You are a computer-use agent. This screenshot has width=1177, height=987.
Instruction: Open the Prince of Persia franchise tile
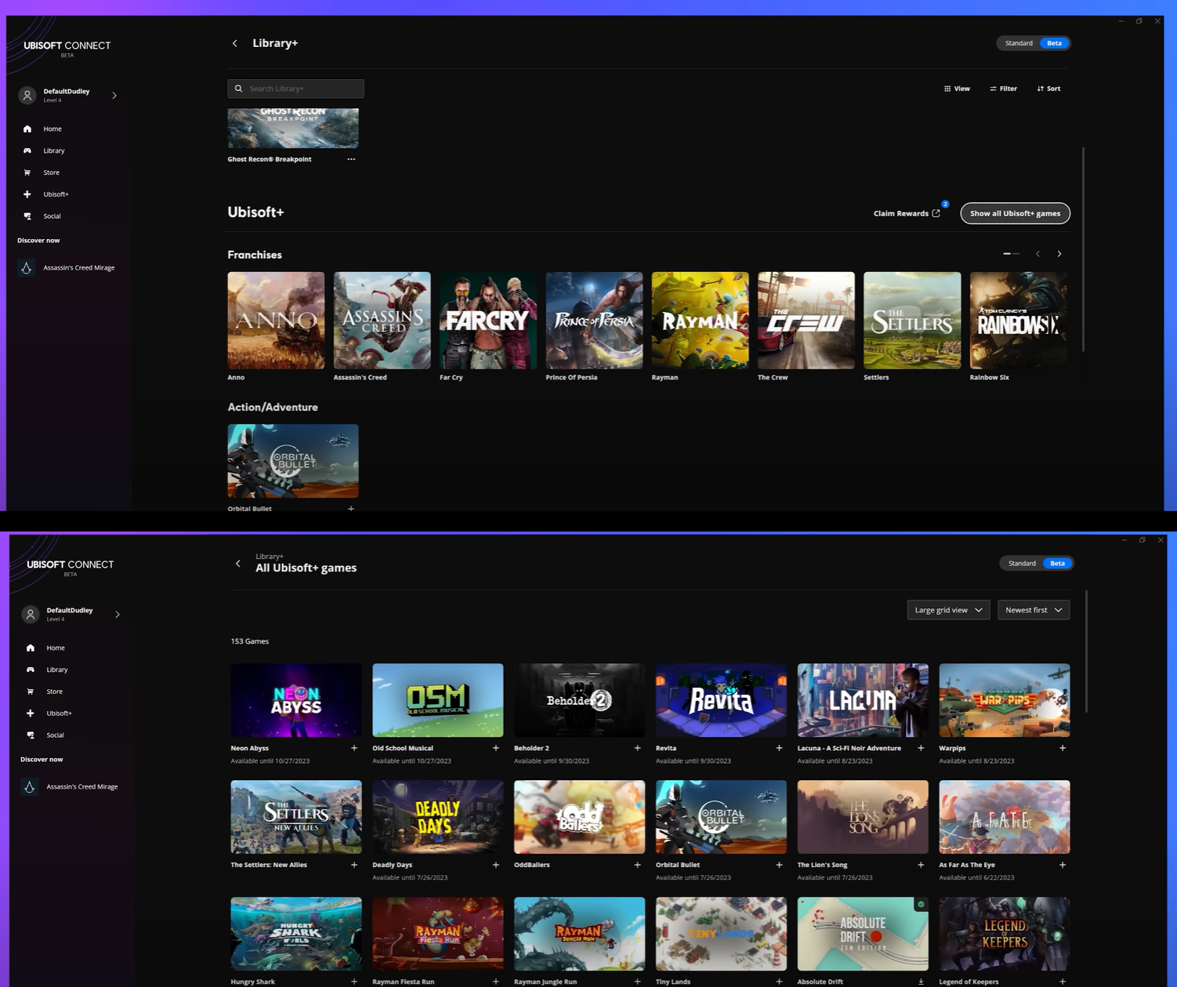(594, 321)
